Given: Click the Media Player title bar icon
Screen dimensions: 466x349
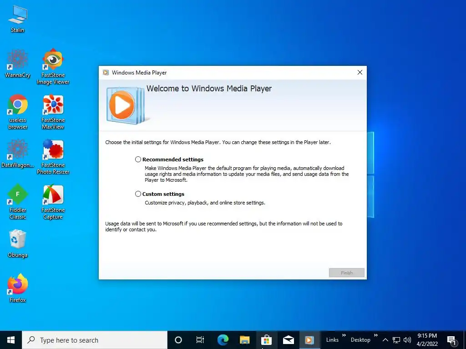Looking at the screenshot, I should (106, 72).
